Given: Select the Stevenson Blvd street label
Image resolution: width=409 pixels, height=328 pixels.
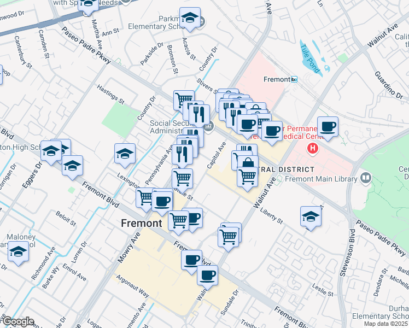Looking at the screenshot, I should [x=348, y=253].
